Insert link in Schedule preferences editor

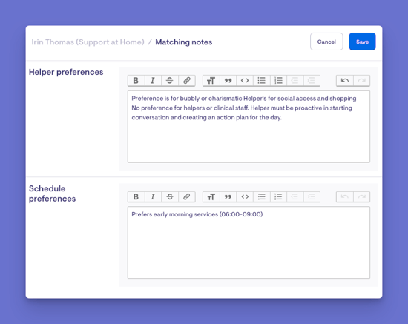[186, 196]
